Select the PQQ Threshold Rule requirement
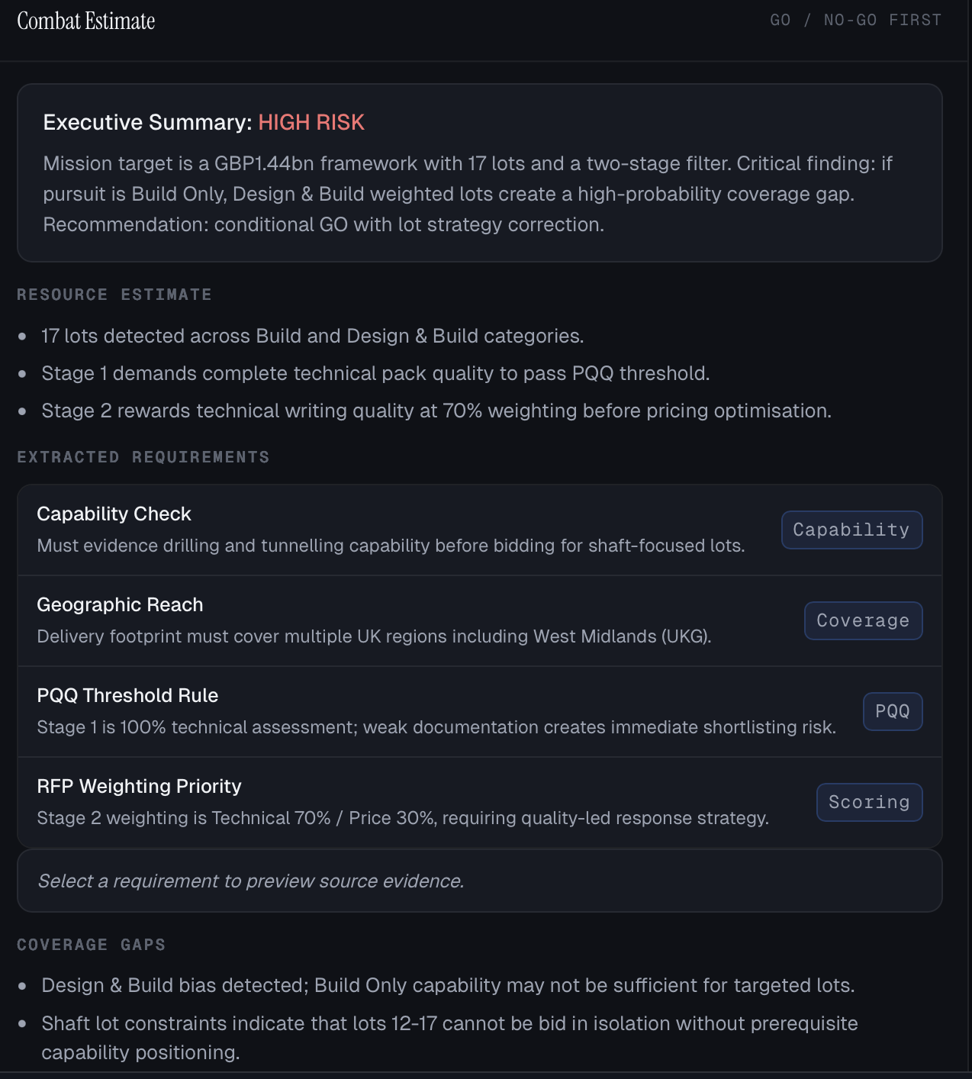972x1079 pixels. (x=436, y=711)
